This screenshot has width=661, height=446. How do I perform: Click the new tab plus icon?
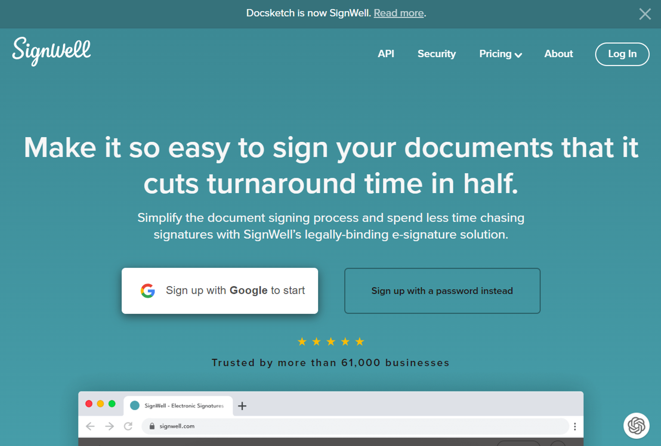(x=242, y=406)
